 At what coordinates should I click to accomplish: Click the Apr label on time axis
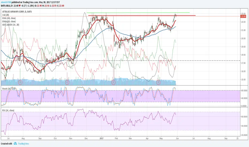pos(147,138)
